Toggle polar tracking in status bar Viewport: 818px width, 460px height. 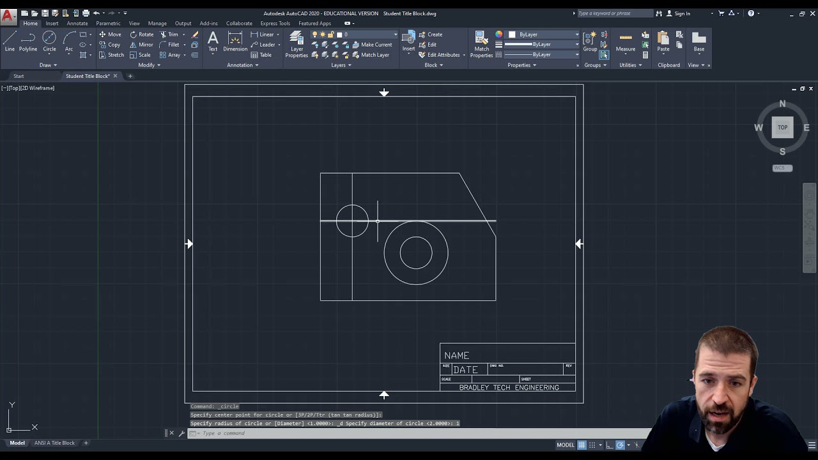620,445
